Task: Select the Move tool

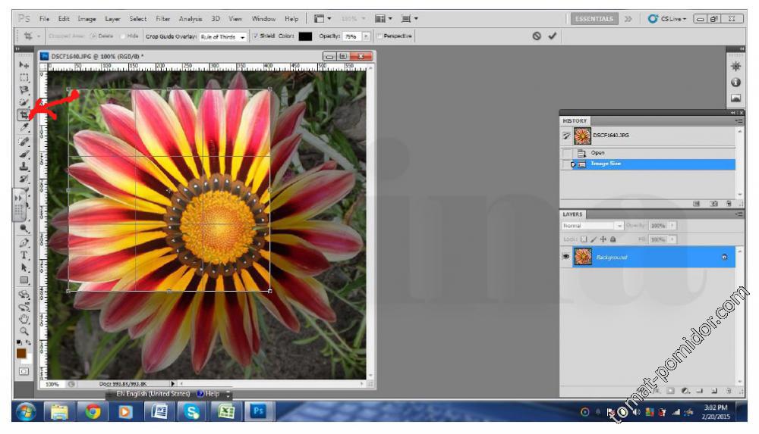Action: point(24,65)
